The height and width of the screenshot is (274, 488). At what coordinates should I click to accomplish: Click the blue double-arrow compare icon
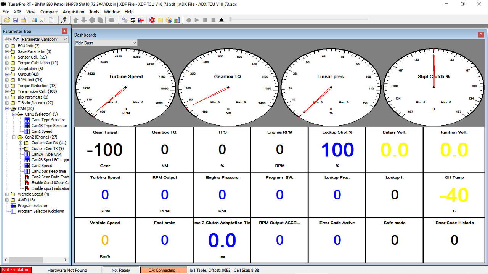(133, 20)
